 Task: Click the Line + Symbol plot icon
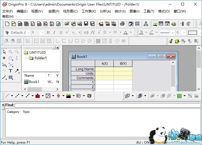pos(27,96)
